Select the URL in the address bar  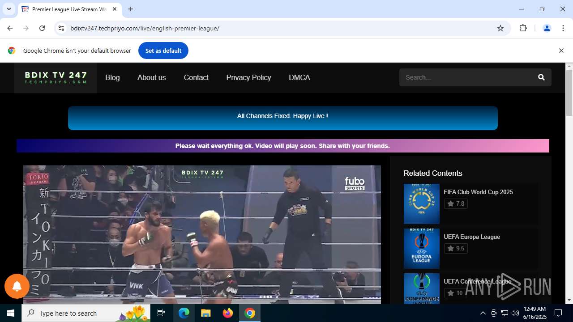click(145, 28)
